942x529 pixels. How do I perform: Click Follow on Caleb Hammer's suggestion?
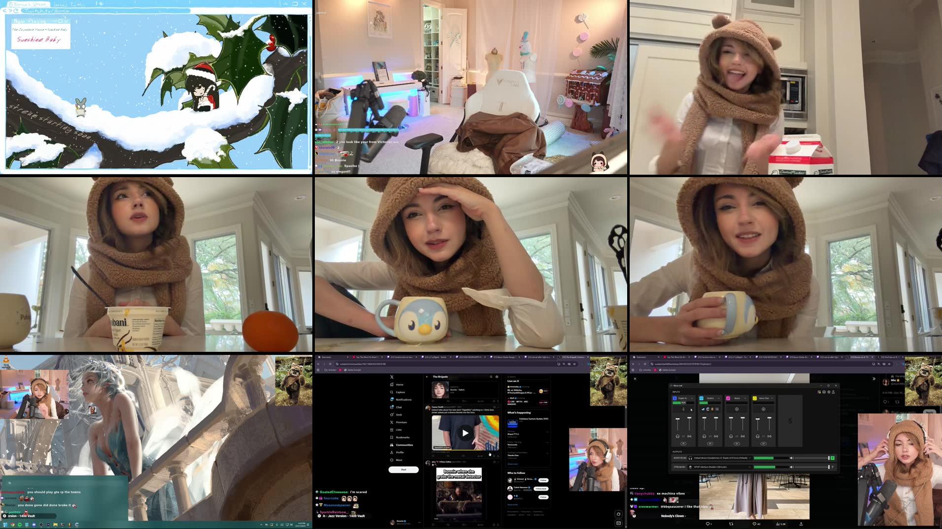click(x=541, y=489)
